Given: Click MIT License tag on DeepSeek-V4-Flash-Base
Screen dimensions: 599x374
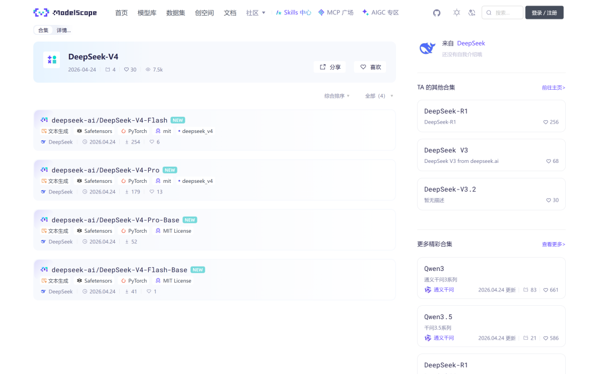Looking at the screenshot, I should pyautogui.click(x=173, y=281).
